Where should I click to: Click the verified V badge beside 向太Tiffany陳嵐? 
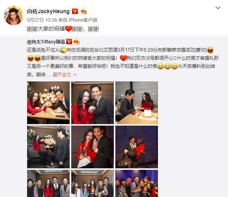pos(69,41)
